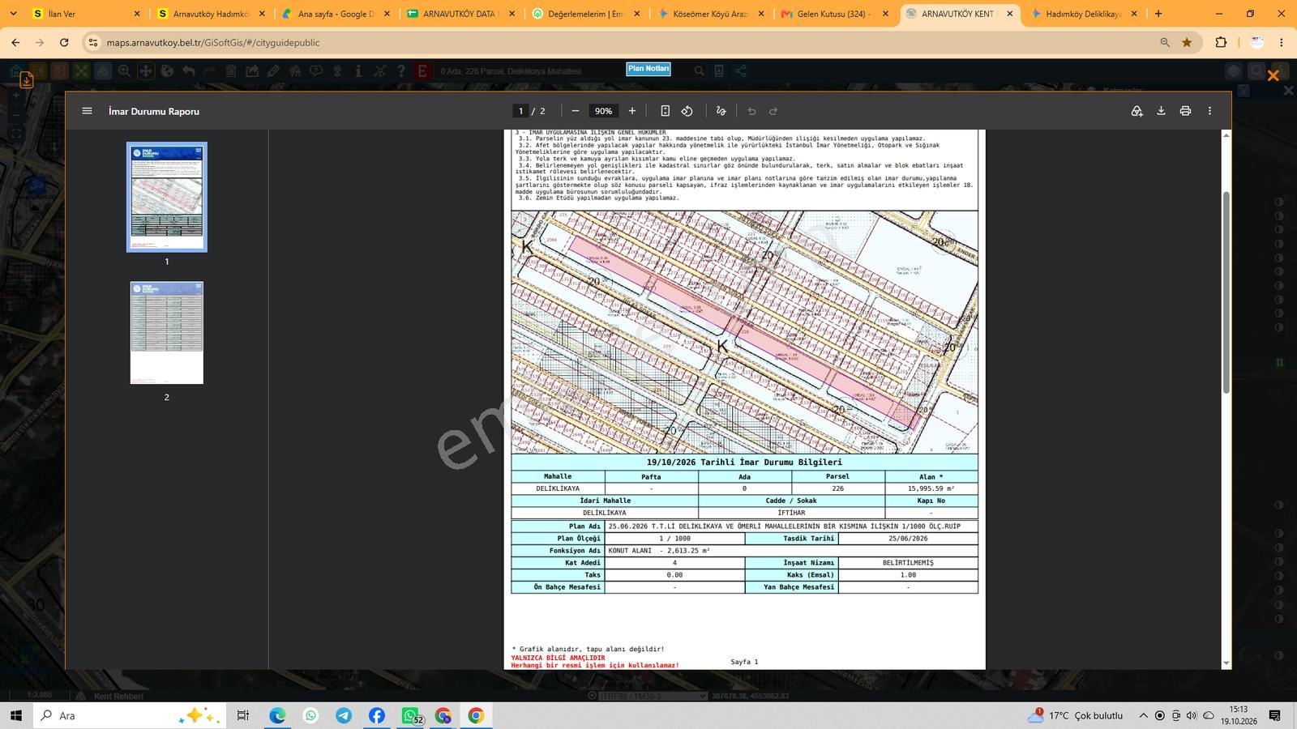Select page 1 thumbnail in sidebar
Screen dimensions: 1297x729
tap(167, 197)
